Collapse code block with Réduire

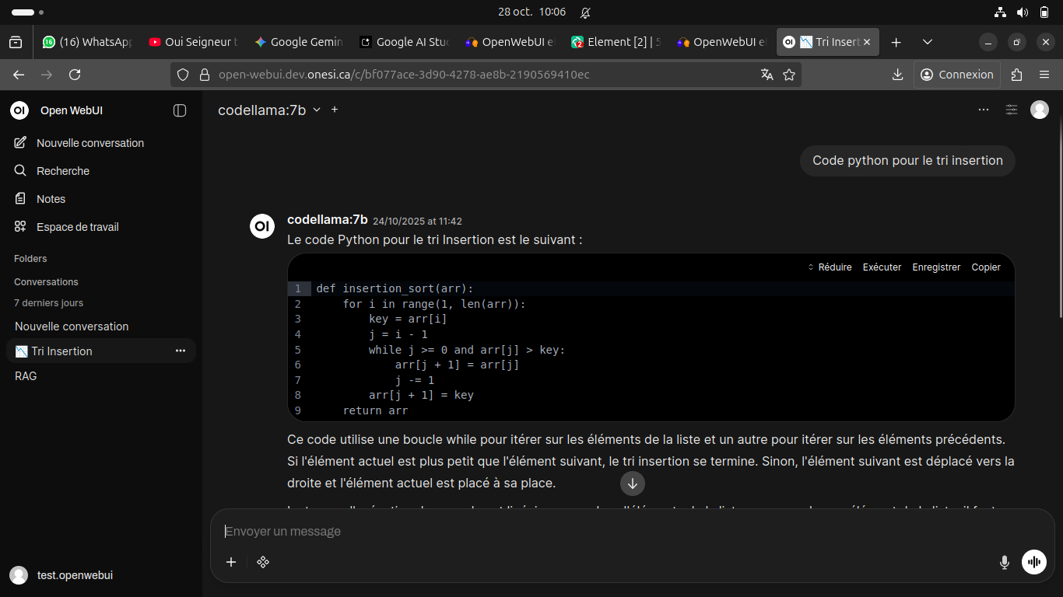[x=830, y=267]
